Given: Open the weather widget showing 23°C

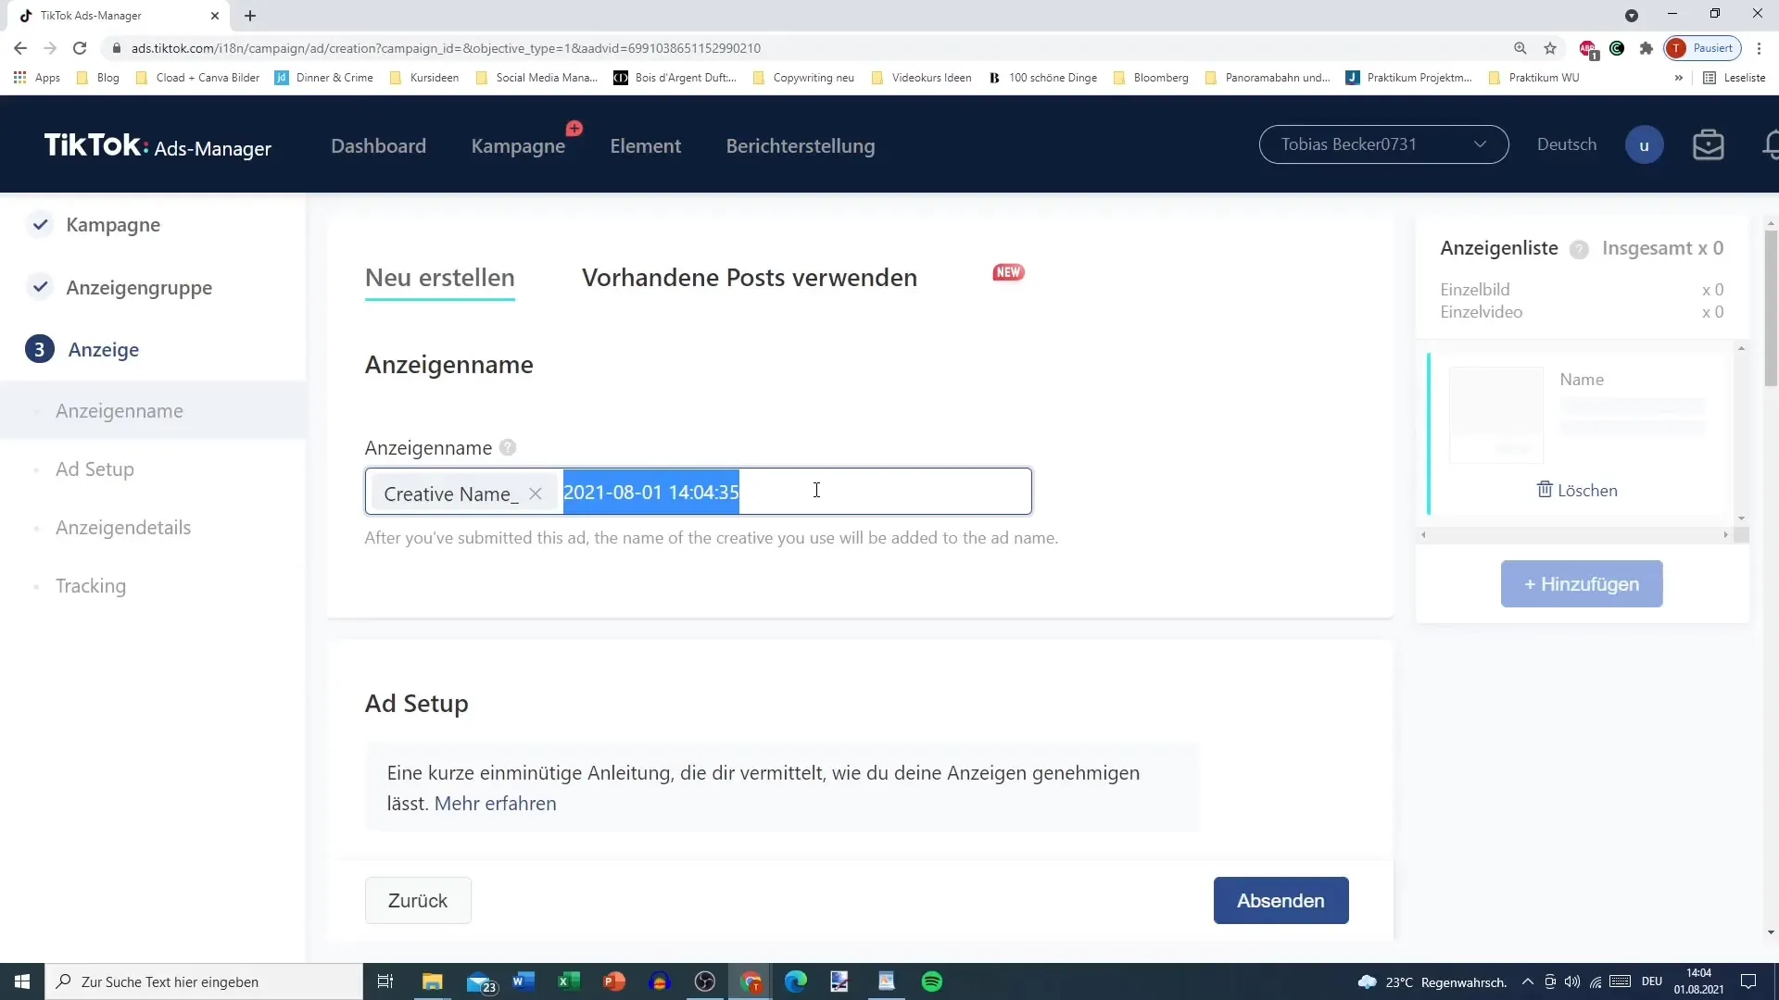Looking at the screenshot, I should pyautogui.click(x=1432, y=981).
